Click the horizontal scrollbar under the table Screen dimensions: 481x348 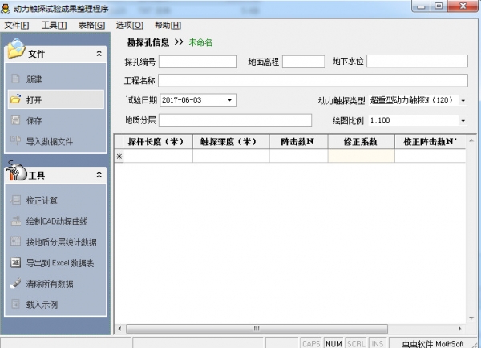click(257, 328)
